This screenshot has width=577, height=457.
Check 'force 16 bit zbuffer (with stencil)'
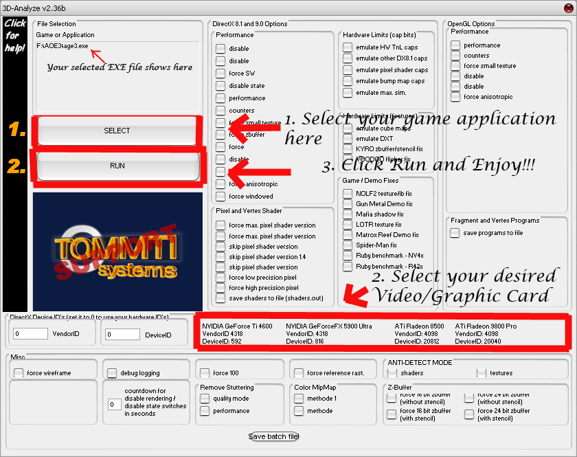click(x=392, y=414)
